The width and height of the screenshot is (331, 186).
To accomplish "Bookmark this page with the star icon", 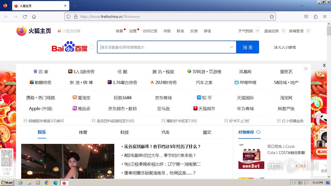I will click(x=272, y=17).
